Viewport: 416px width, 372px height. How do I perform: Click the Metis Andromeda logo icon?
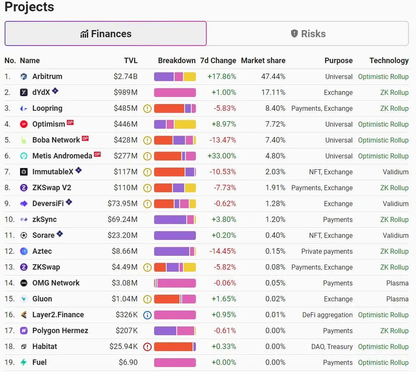point(24,156)
